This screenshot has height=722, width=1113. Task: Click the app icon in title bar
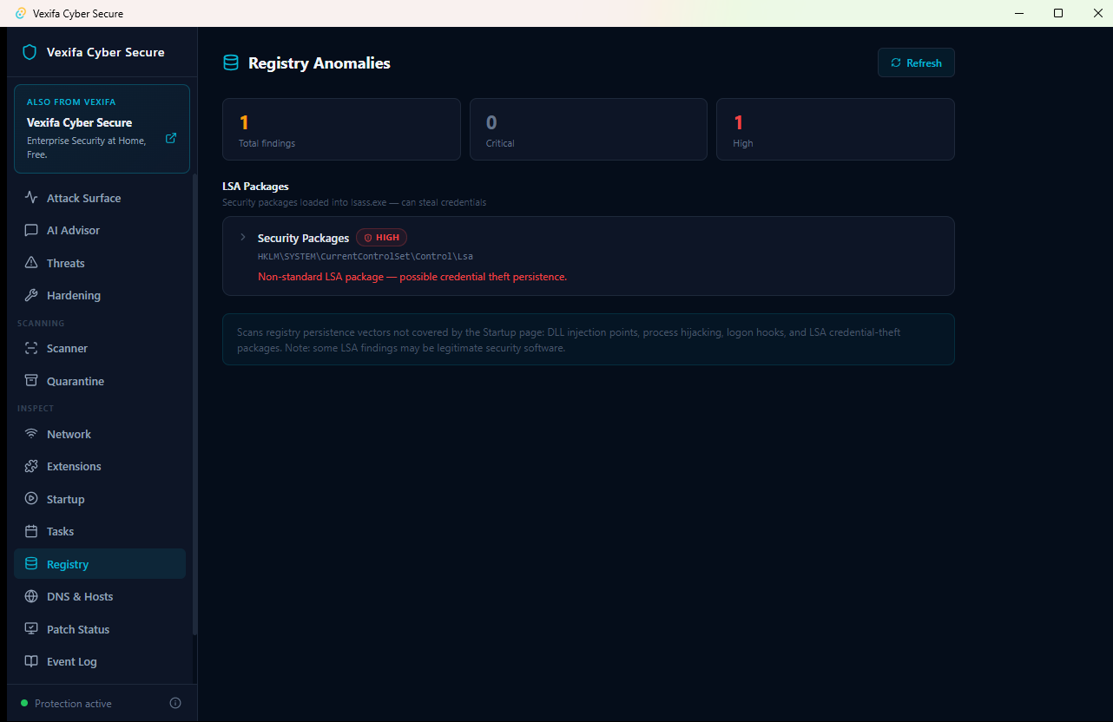click(x=22, y=13)
